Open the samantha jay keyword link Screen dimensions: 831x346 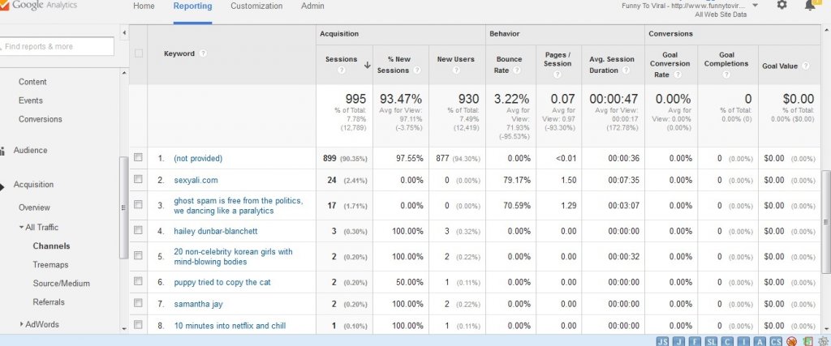[x=198, y=304]
